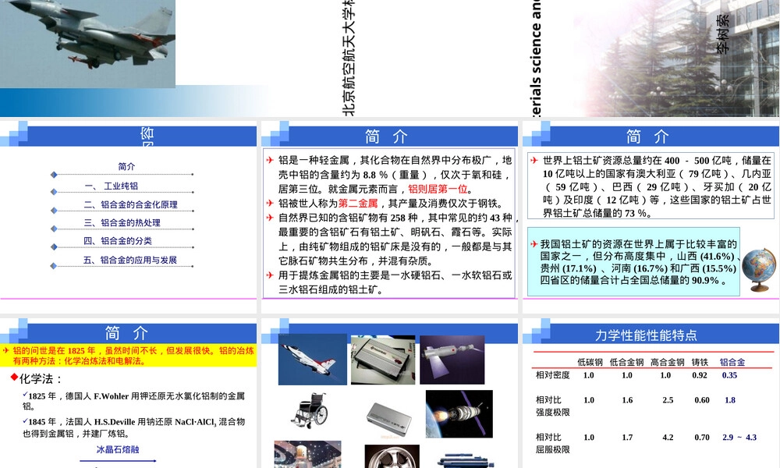780x468 pixels.
Task: Click the cyan box about China's bauxite resources
Action: click(x=633, y=261)
